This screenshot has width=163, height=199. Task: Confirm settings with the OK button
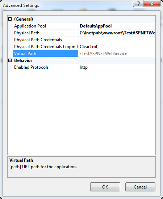coord(105,187)
